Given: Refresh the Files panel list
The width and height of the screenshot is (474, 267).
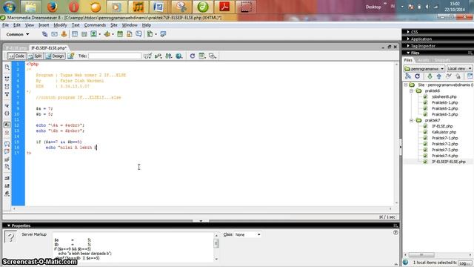Looking at the screenshot, I should tap(418, 76).
